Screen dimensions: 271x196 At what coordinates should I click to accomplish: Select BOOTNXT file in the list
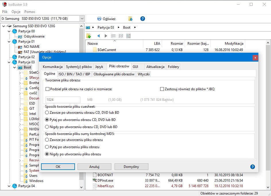click(105, 175)
